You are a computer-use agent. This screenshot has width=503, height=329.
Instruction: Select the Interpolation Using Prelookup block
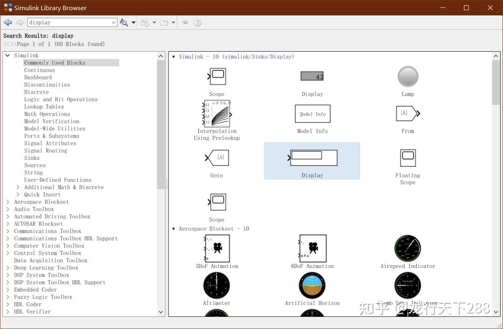[x=217, y=113]
